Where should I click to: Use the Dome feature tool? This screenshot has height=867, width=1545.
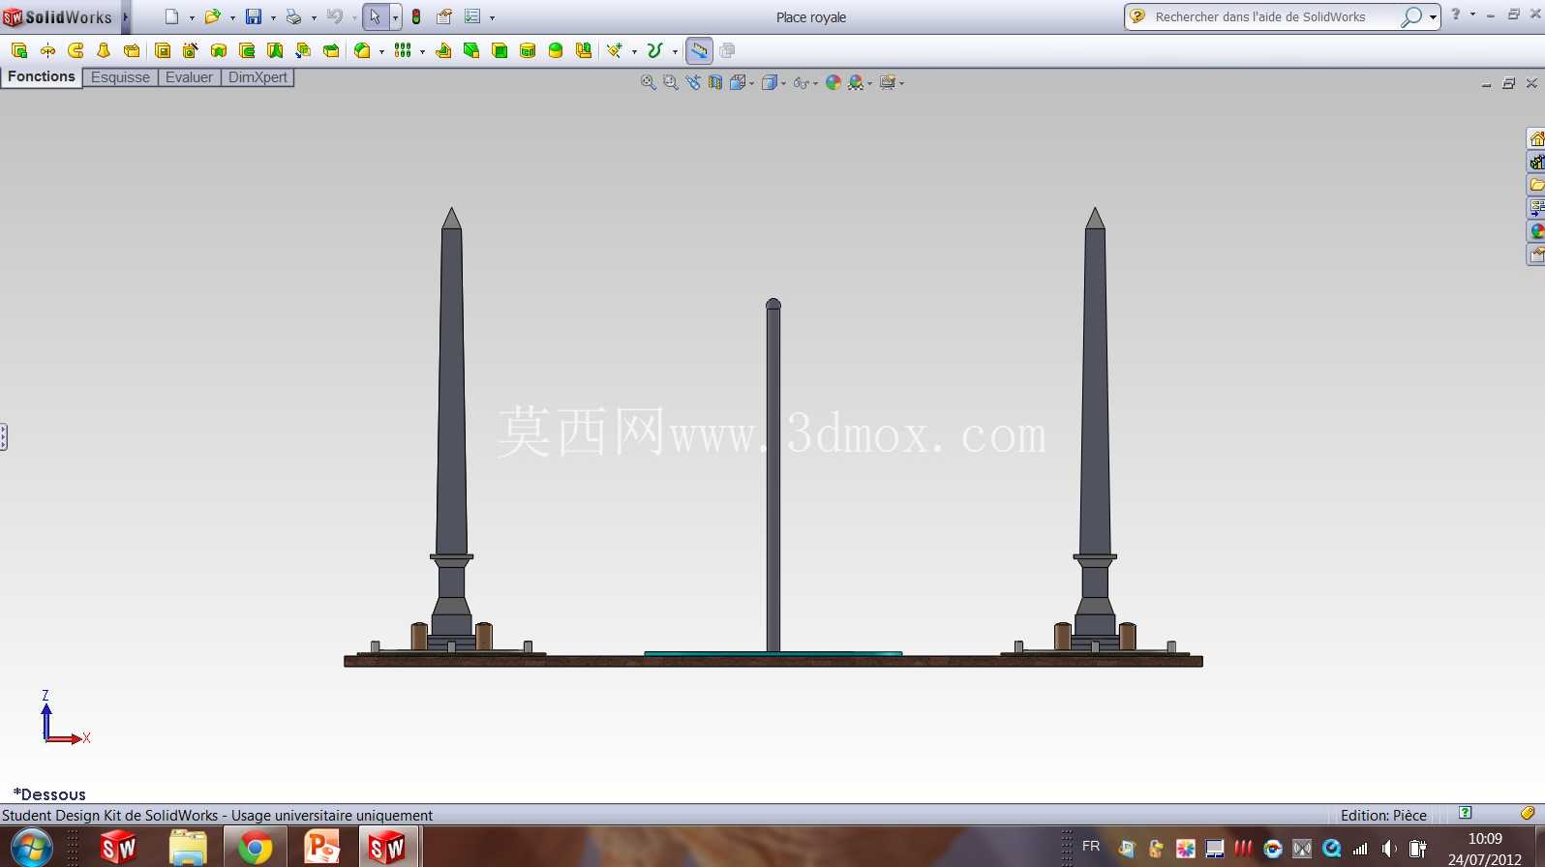click(556, 50)
